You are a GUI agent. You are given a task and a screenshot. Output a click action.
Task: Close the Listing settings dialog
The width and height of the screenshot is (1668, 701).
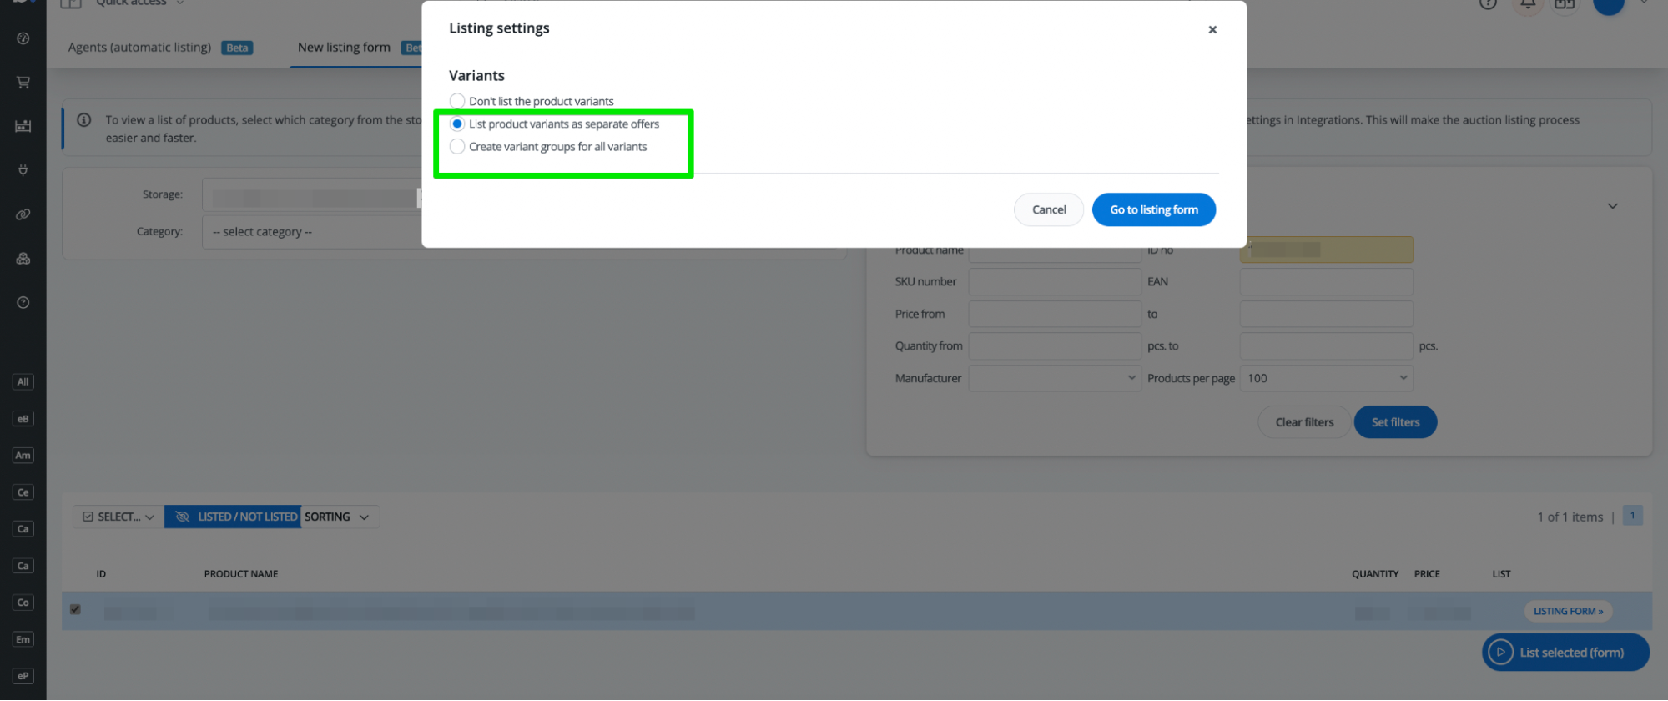1212,29
